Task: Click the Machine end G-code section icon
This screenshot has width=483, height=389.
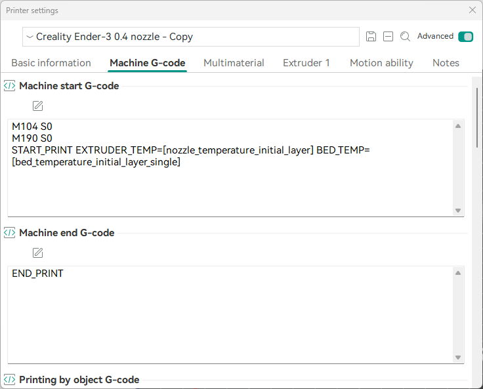Action: (x=10, y=233)
